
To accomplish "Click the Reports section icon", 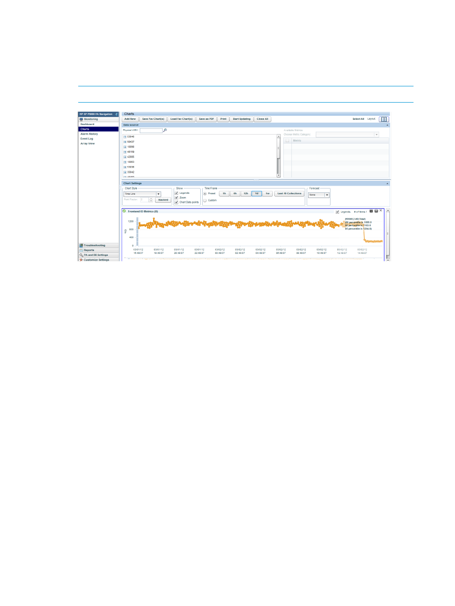I will tap(81, 250).
